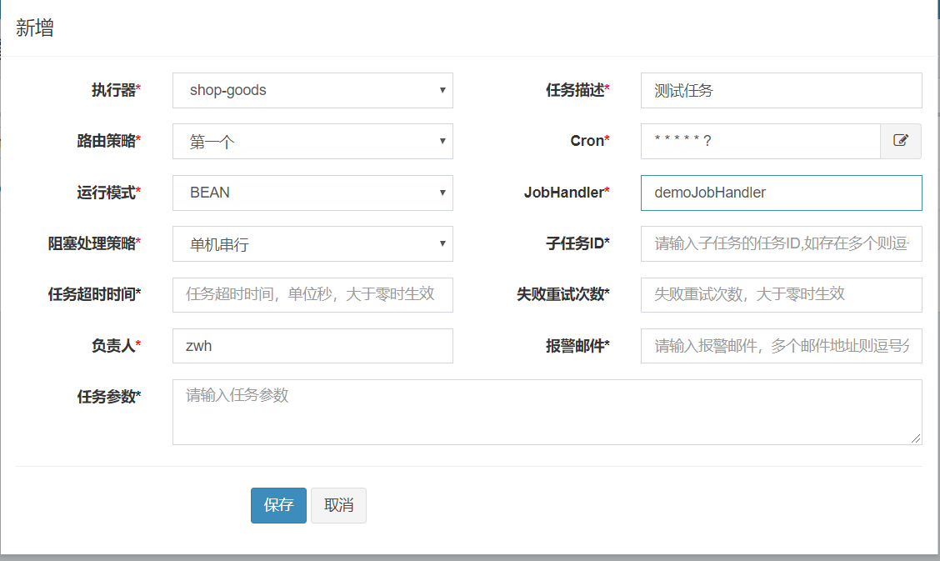The height and width of the screenshot is (561, 940).
Task: Open the 阻塞处理策略 dropdown showing 单机串行
Action: (x=313, y=244)
